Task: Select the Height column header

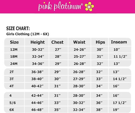Action: (x=38, y=42)
